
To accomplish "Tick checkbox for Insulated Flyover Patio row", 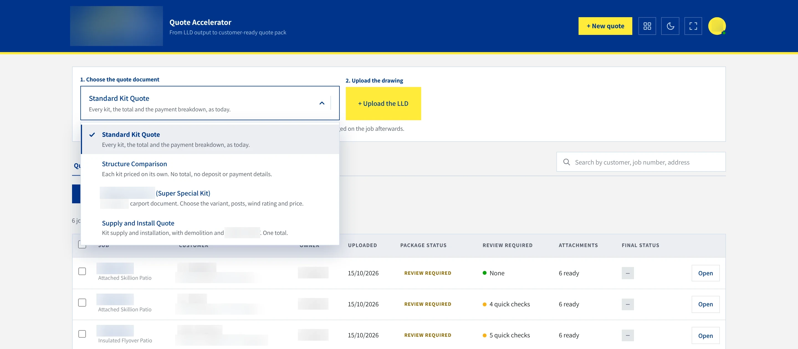I will [x=82, y=334].
